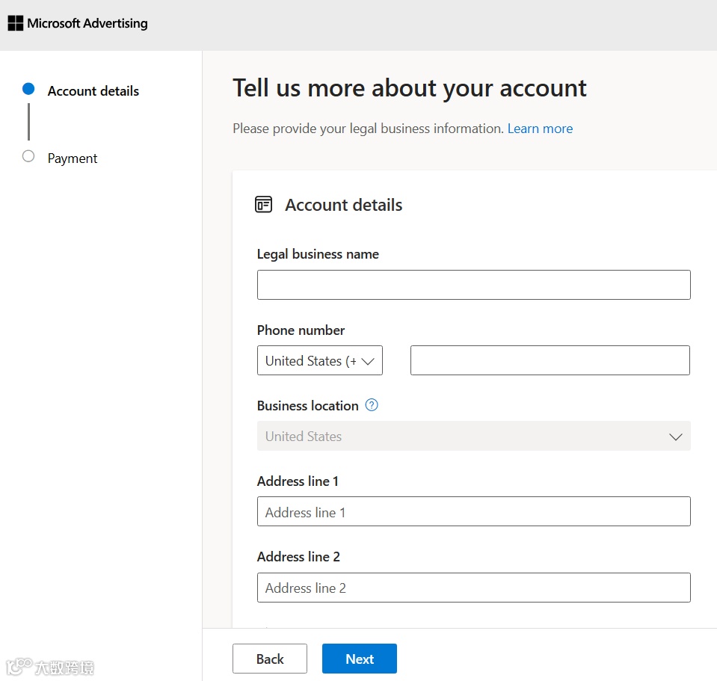The height and width of the screenshot is (681, 717).
Task: Click the Account details step circle
Action: (x=28, y=89)
